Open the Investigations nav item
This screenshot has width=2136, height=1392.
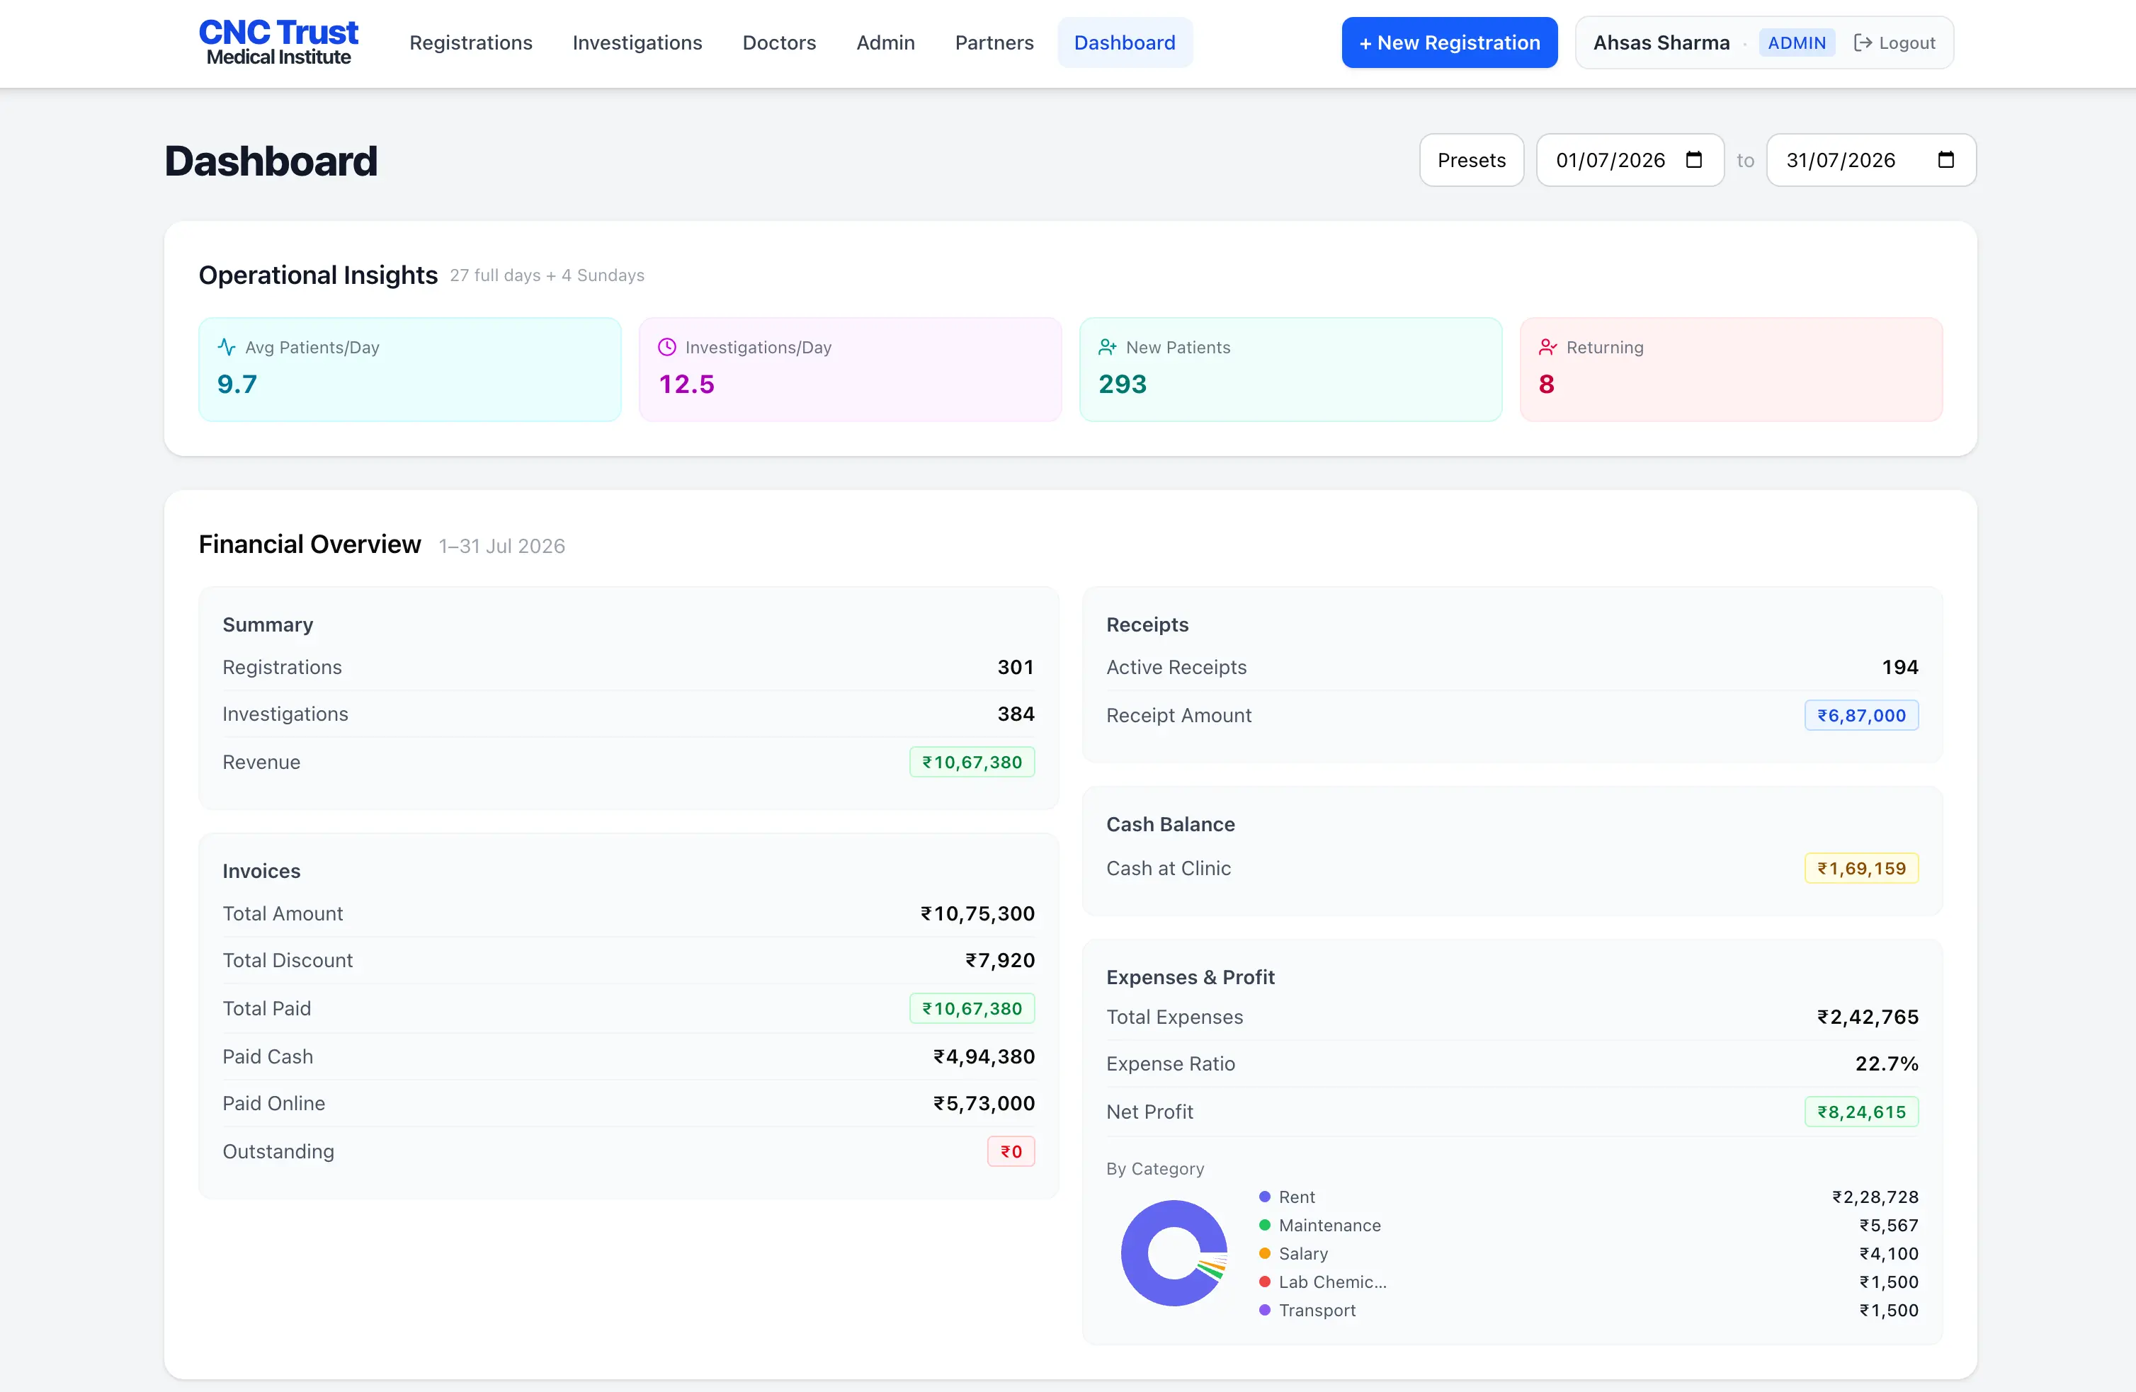click(637, 42)
